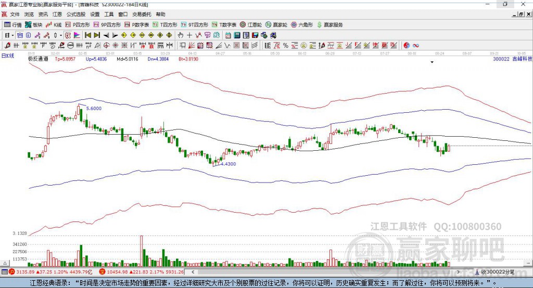Screen dimensions: 533x288
Task: Select the zigzag wave line tool
Action: (227, 46)
